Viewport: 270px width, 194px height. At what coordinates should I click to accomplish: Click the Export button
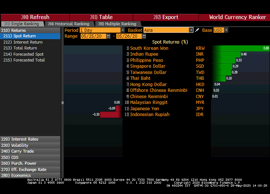pyautogui.click(x=166, y=17)
